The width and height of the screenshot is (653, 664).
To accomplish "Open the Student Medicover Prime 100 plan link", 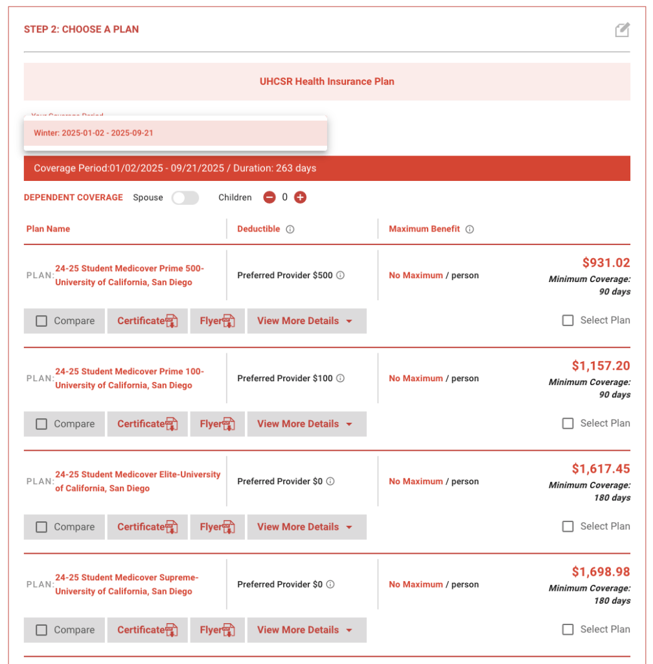I will click(130, 378).
